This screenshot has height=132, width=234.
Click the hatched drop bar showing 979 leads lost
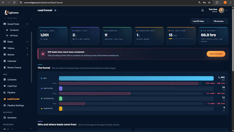(129, 83)
